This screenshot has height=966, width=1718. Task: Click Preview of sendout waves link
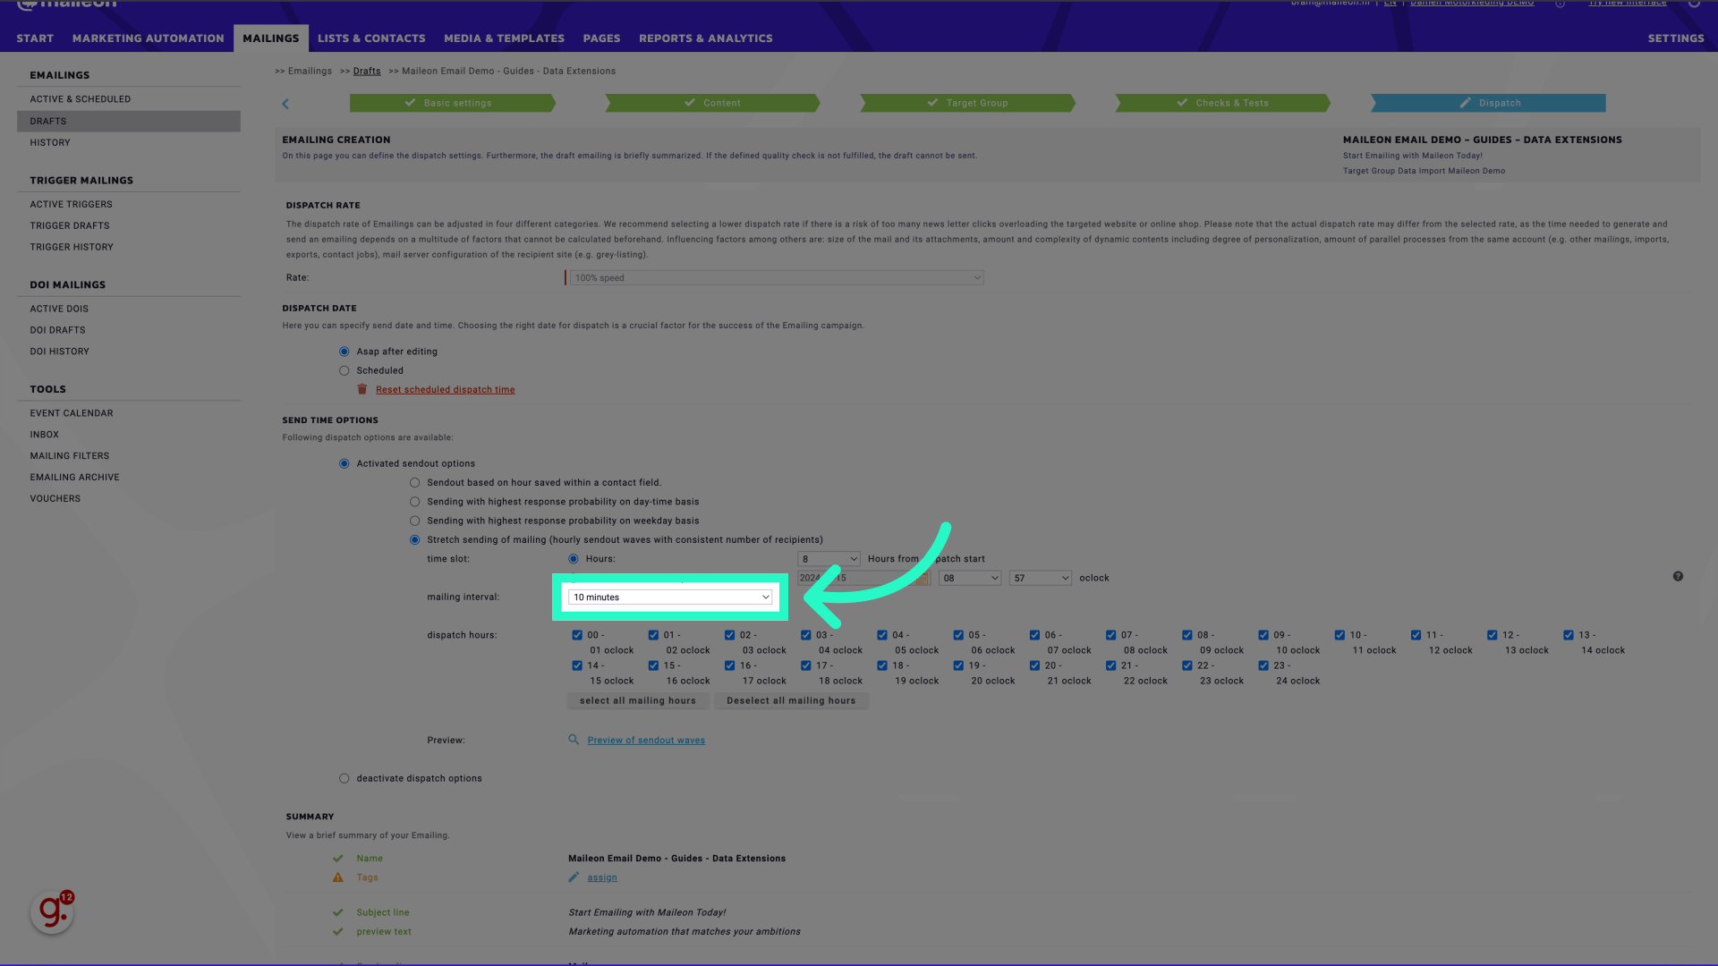click(645, 740)
